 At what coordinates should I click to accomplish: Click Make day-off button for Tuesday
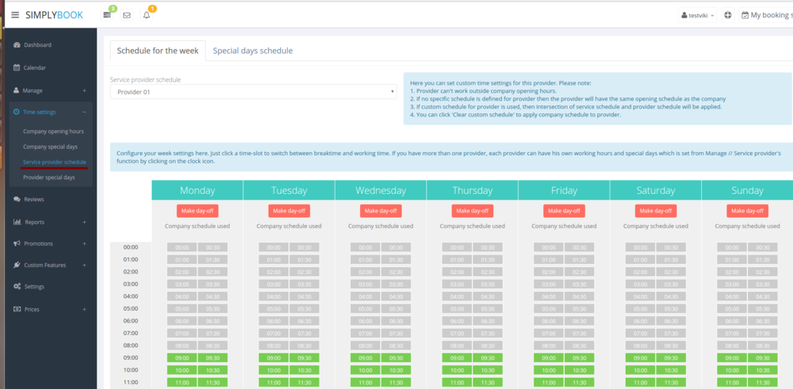coord(289,211)
